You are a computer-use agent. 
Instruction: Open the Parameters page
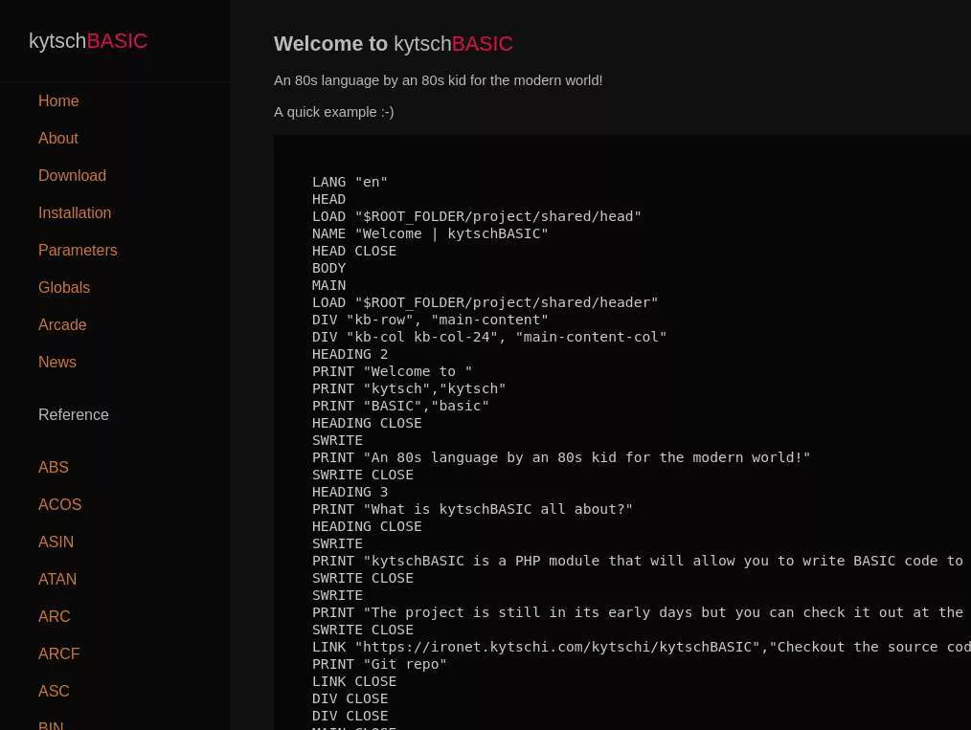point(78,250)
